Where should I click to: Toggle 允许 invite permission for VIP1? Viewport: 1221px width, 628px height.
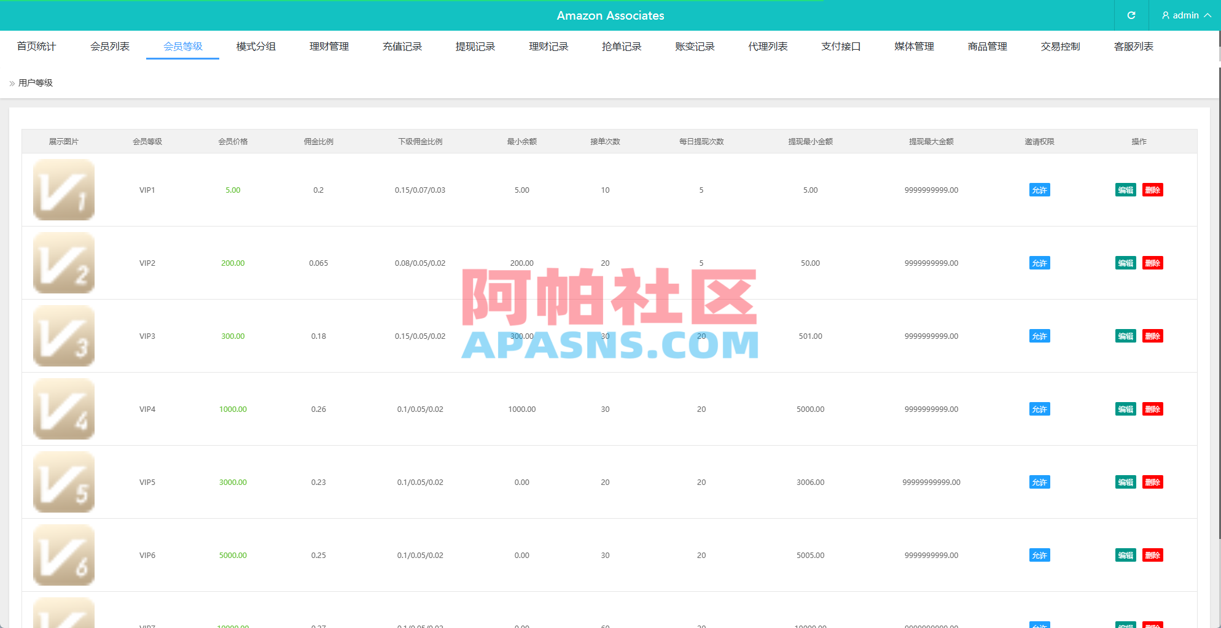click(x=1040, y=190)
